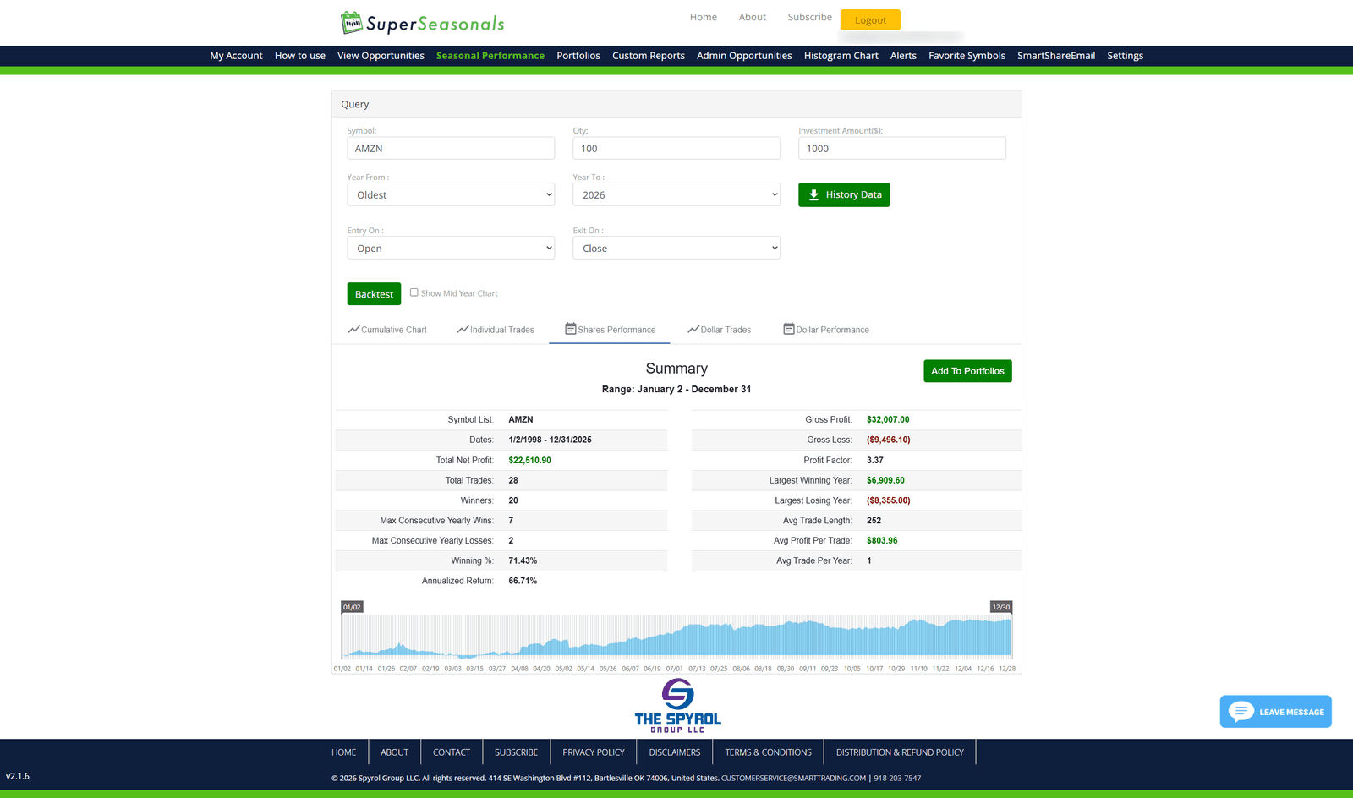Click HOME link in footer
The height and width of the screenshot is (798, 1353).
(344, 752)
